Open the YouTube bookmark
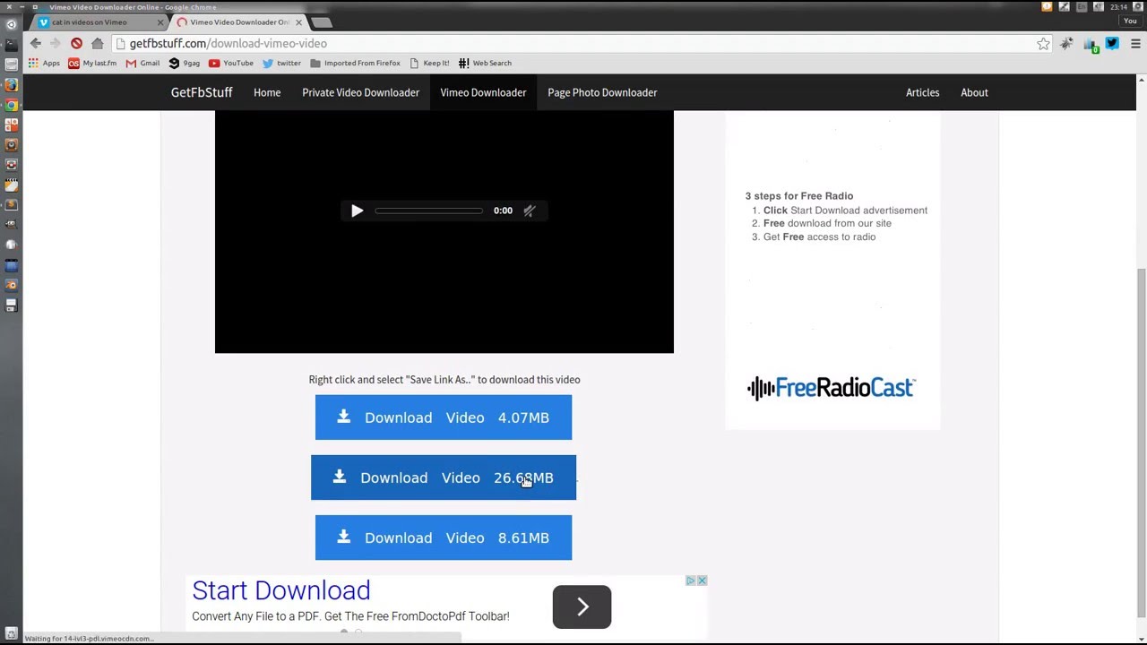This screenshot has width=1147, height=645. tap(231, 63)
